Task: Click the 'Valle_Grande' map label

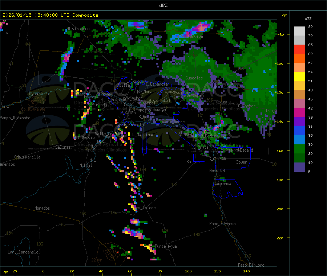Action: pyautogui.click(x=108, y=134)
